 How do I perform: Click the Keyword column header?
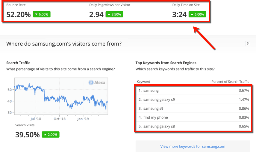pyautogui.click(x=143, y=82)
